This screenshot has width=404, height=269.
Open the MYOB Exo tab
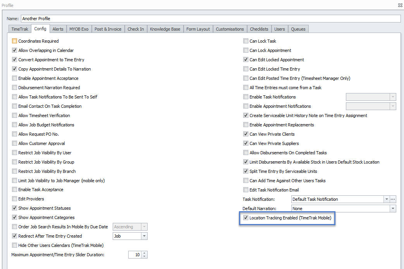[x=79, y=29]
